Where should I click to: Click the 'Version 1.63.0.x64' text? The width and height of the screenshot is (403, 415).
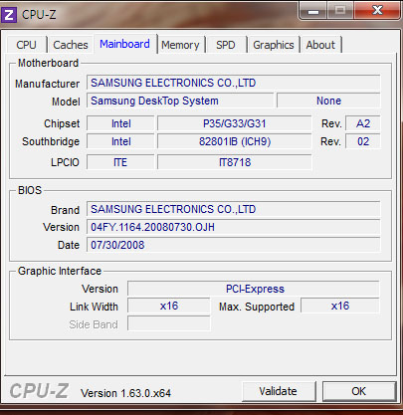tap(126, 393)
